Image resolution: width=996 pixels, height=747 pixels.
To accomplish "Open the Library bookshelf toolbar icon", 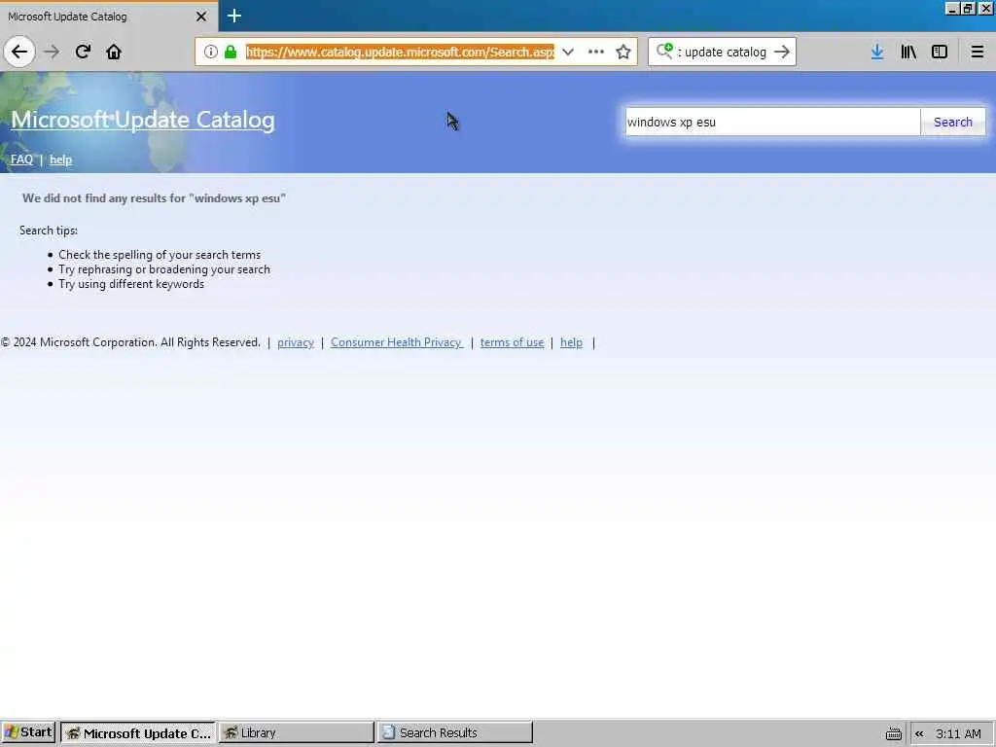I will pos(908,52).
